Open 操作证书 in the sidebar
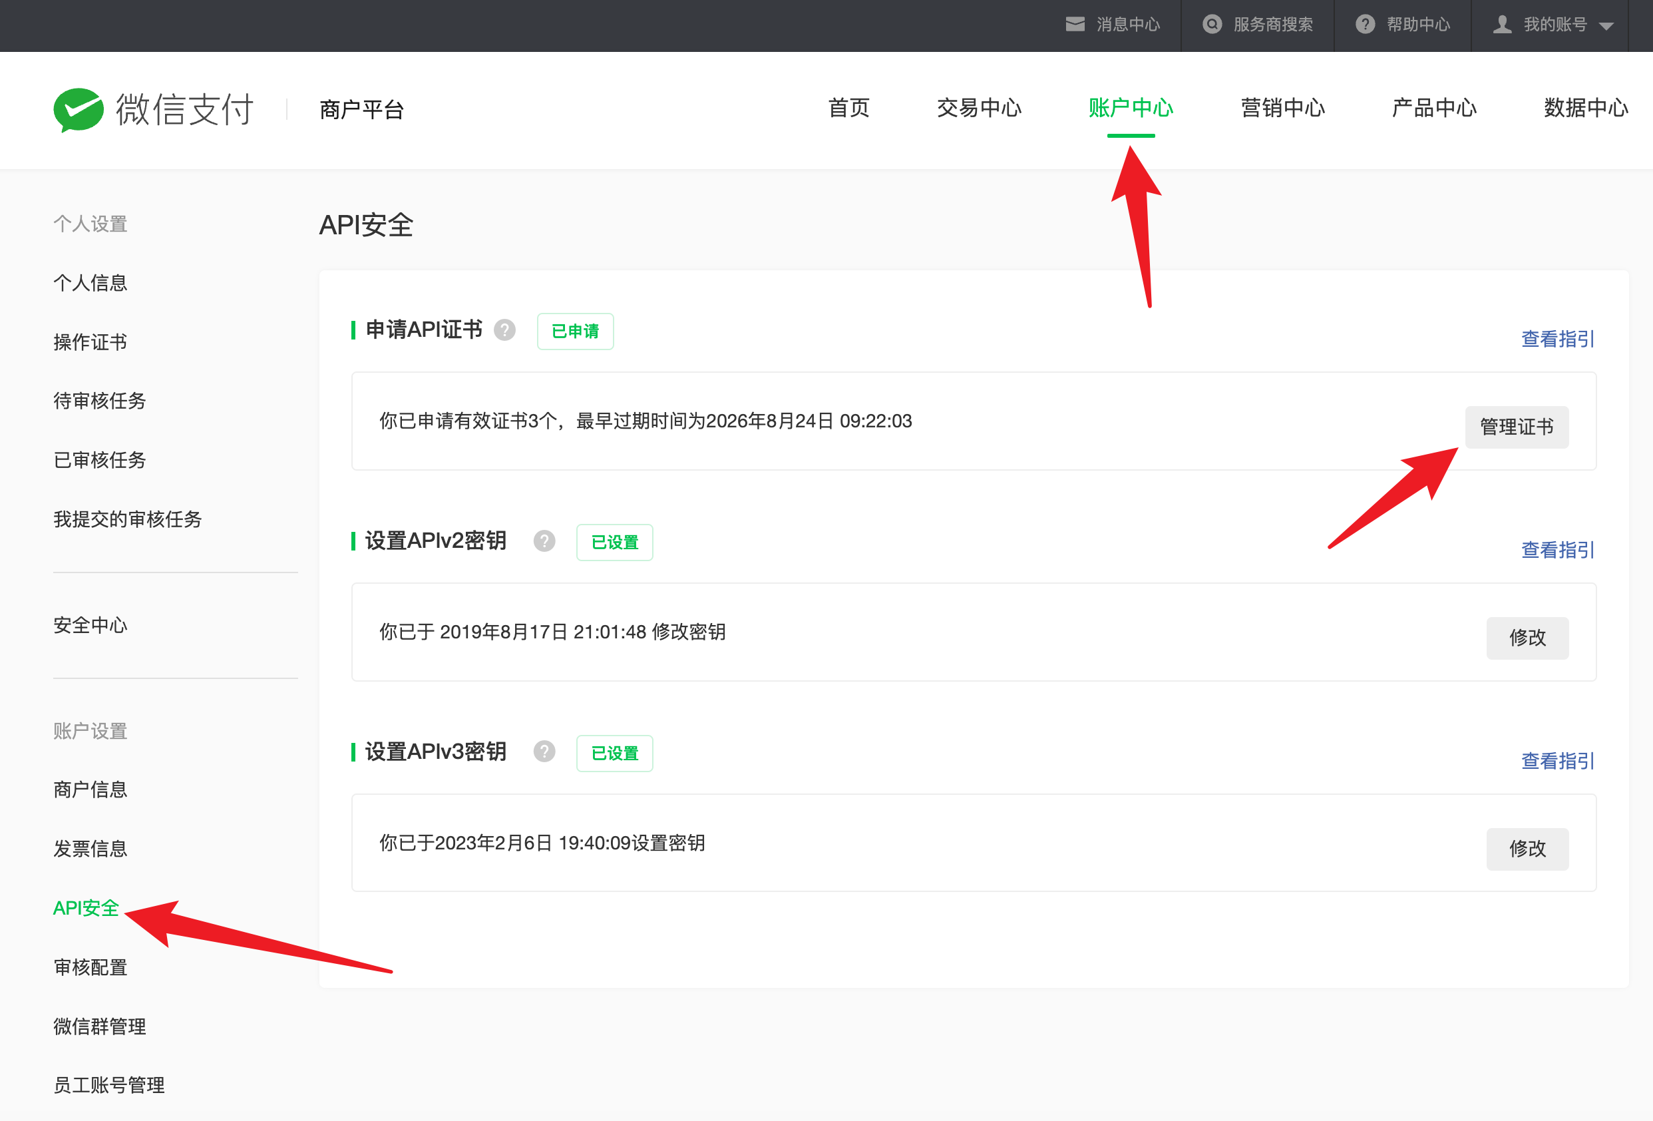The image size is (1653, 1121). click(x=91, y=342)
